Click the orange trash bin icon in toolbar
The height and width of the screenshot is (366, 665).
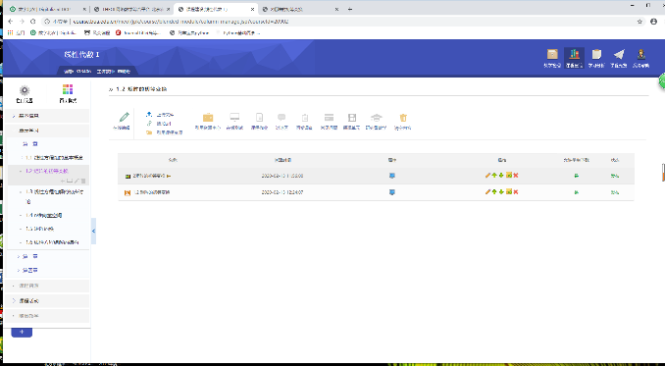tap(403, 118)
